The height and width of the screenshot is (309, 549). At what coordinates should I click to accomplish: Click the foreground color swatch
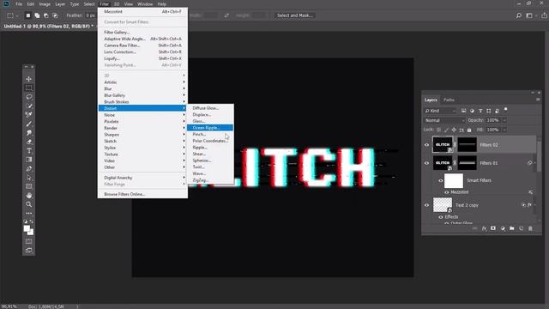pyautogui.click(x=27, y=229)
